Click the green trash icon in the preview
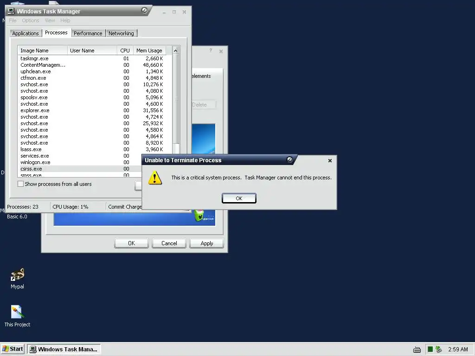 point(199,216)
